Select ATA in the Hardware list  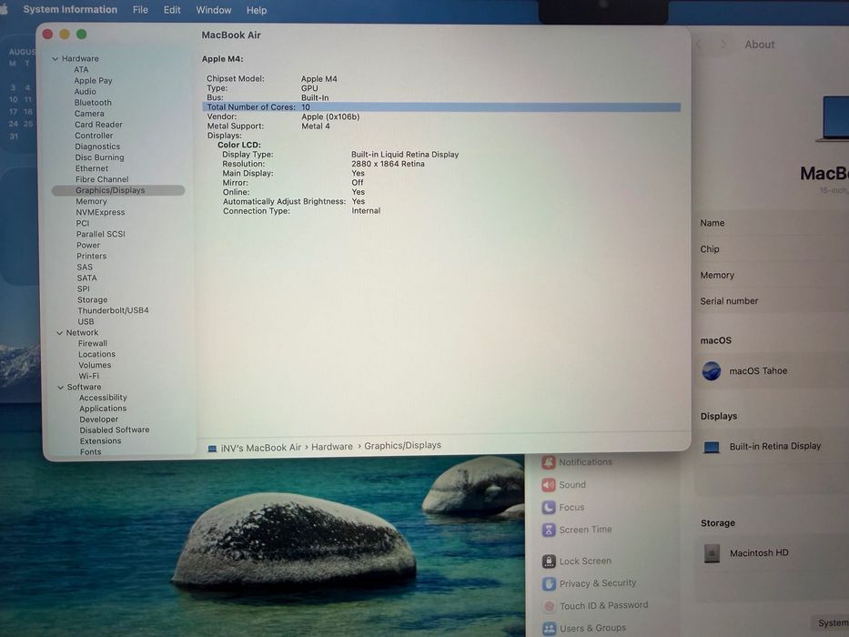[81, 69]
